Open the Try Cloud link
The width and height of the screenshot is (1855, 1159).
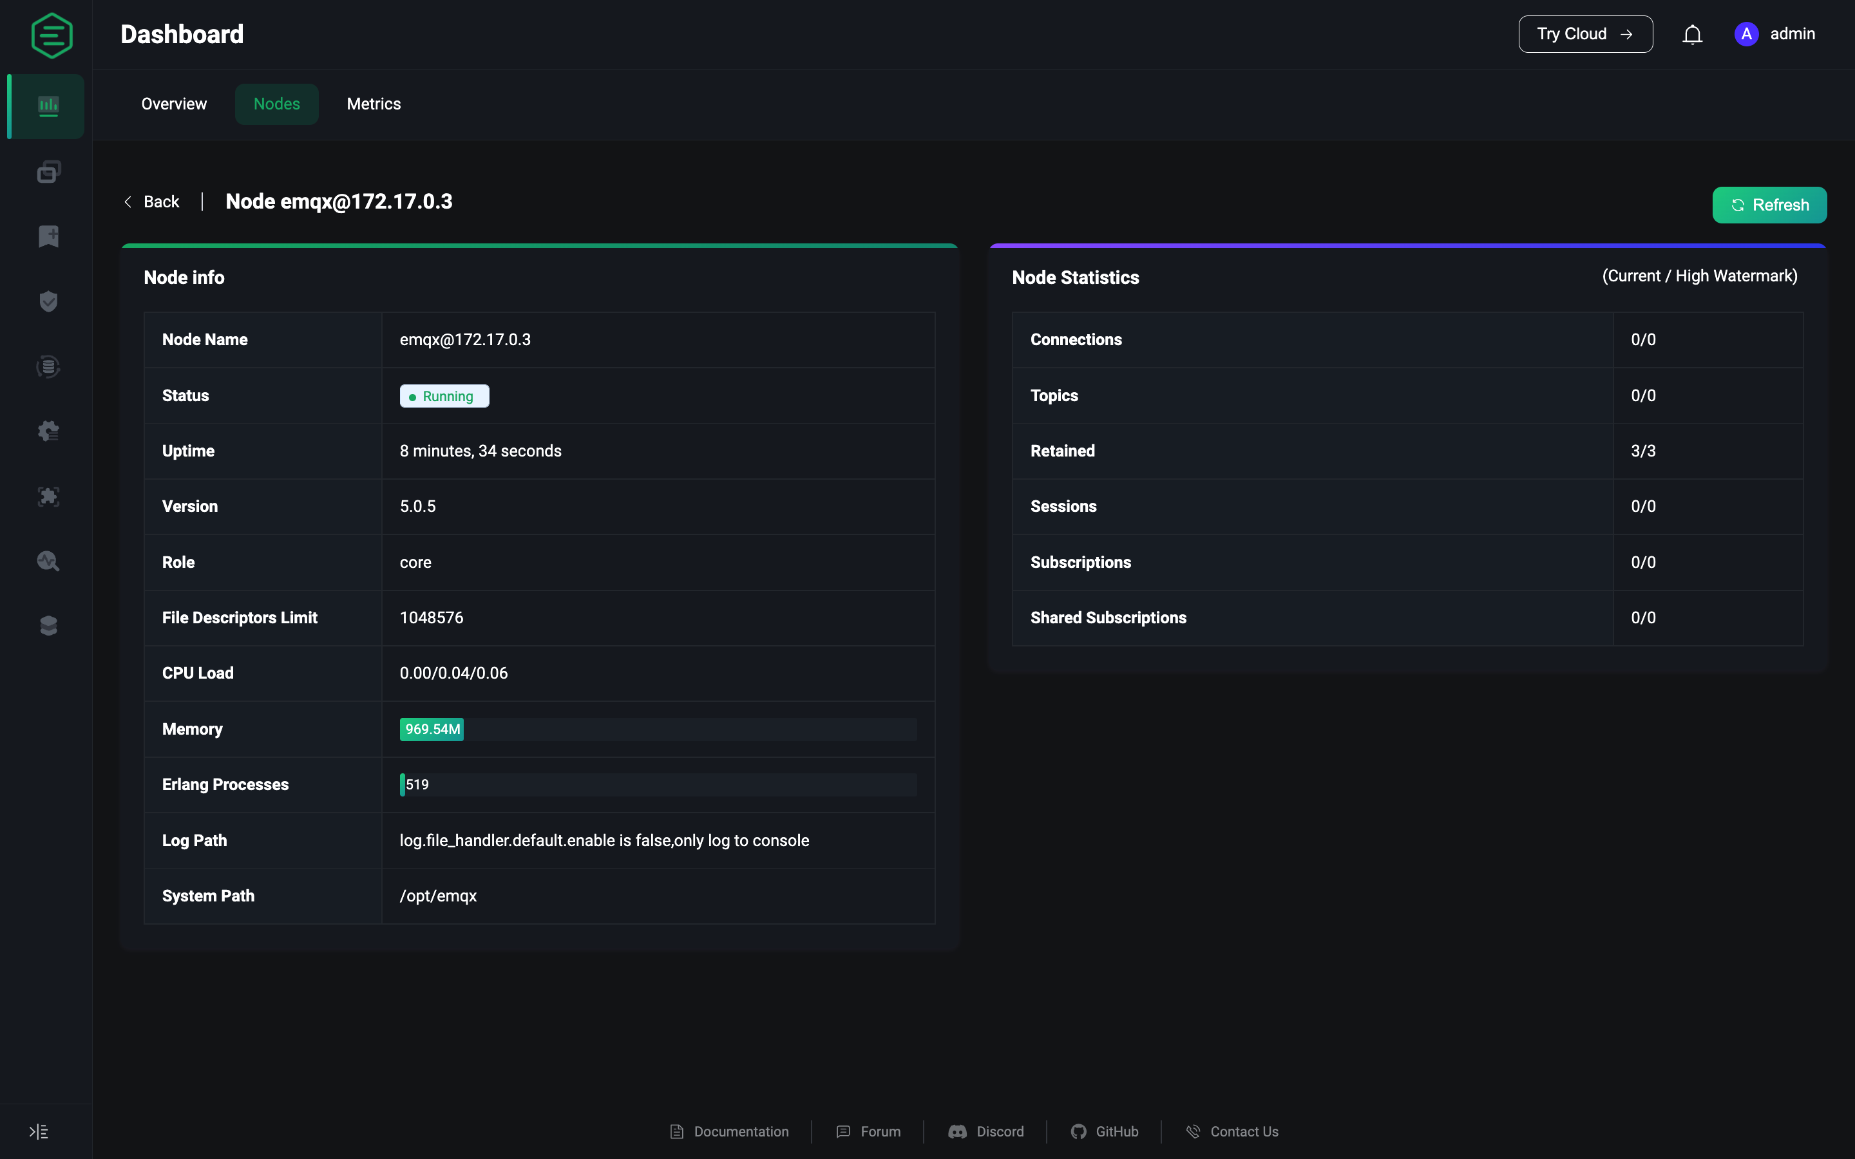pyautogui.click(x=1584, y=33)
